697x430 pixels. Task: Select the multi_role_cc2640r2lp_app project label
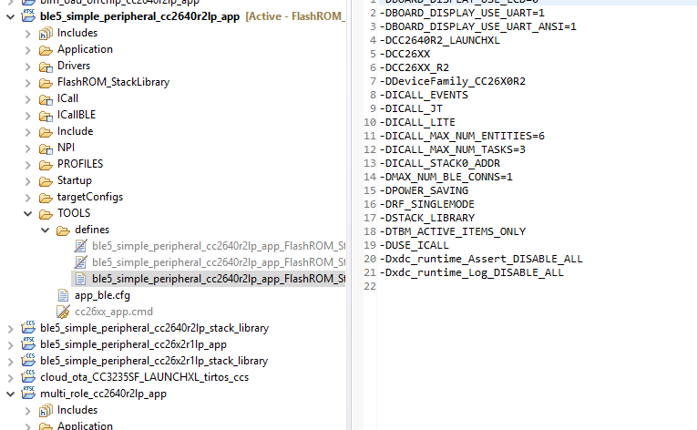tap(103, 394)
